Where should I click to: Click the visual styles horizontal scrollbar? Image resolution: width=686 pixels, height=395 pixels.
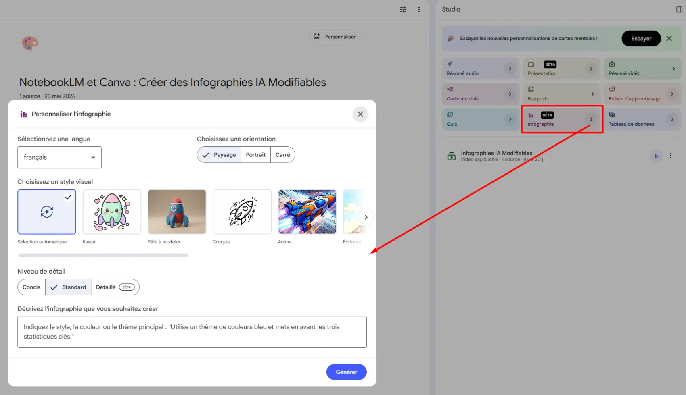click(x=103, y=255)
